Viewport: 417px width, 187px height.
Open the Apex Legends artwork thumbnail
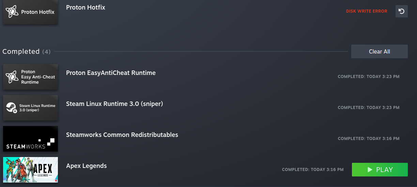30,170
